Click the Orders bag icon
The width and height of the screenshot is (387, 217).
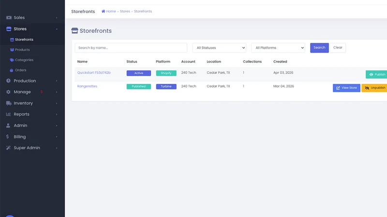[11, 70]
